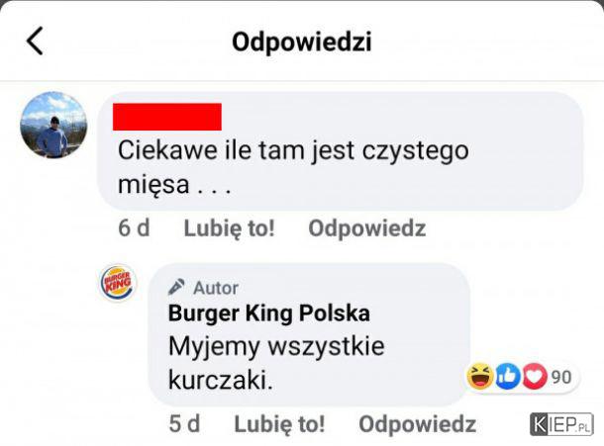Reply to the comment about czystego mięsa

point(367,228)
